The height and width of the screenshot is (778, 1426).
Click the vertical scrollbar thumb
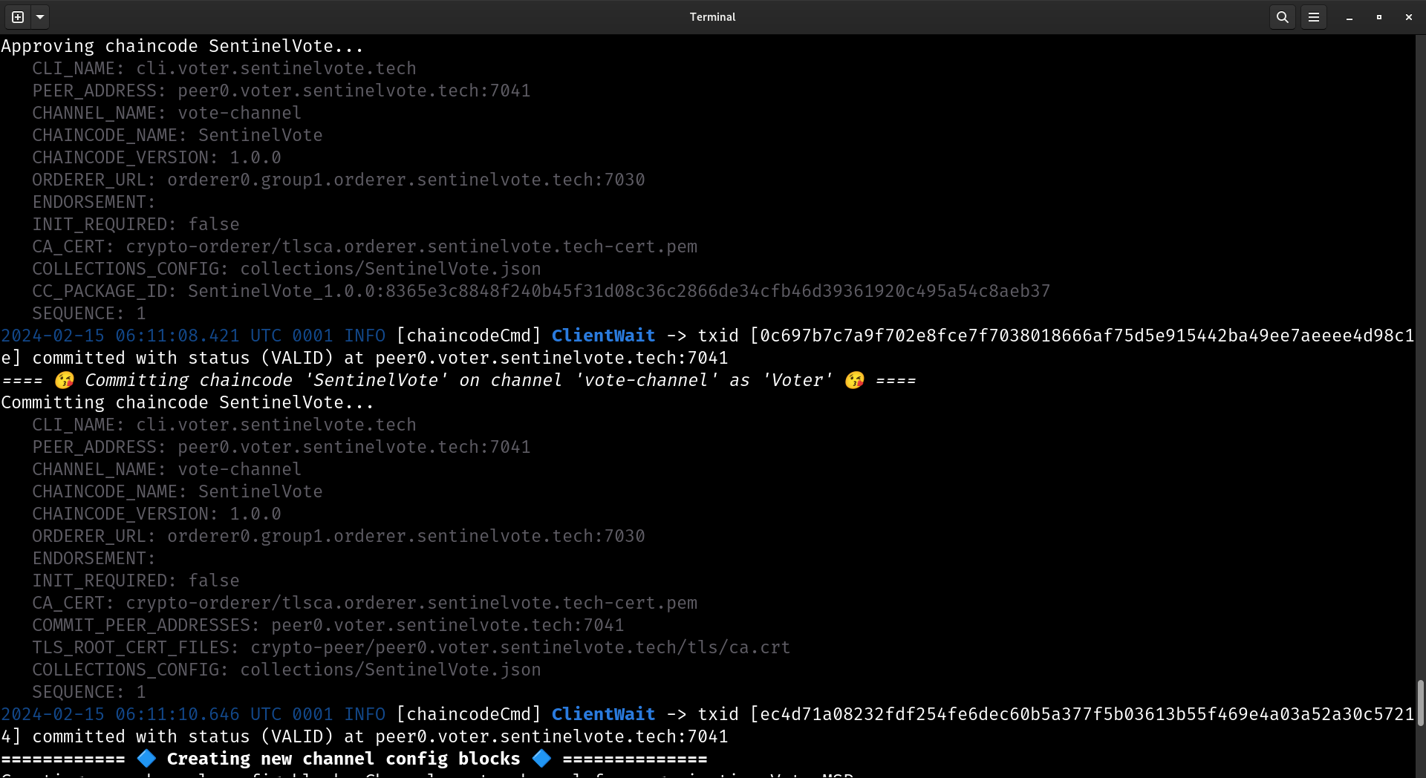point(1420,702)
